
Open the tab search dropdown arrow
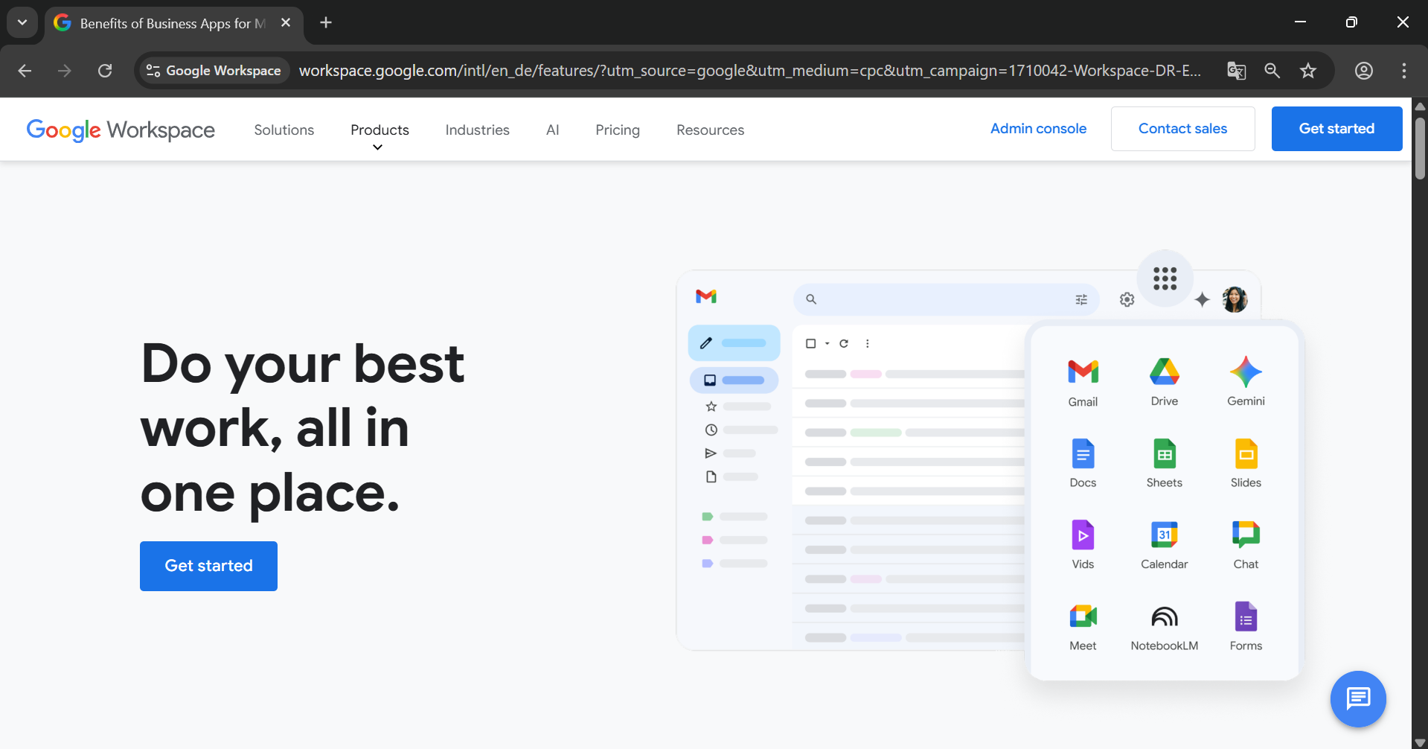coord(22,22)
